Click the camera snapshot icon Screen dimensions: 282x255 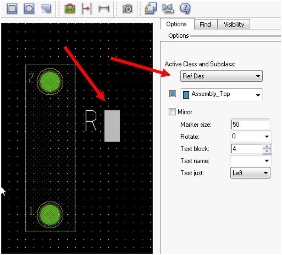[128, 9]
